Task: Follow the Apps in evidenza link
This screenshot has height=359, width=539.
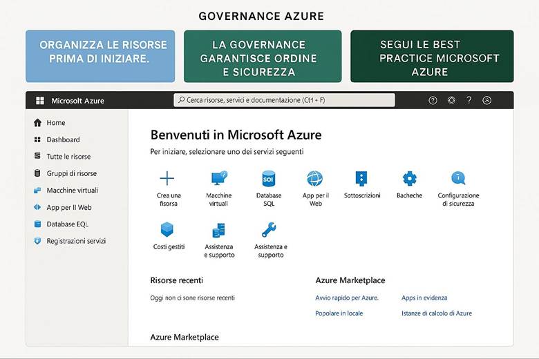Action: tap(424, 298)
